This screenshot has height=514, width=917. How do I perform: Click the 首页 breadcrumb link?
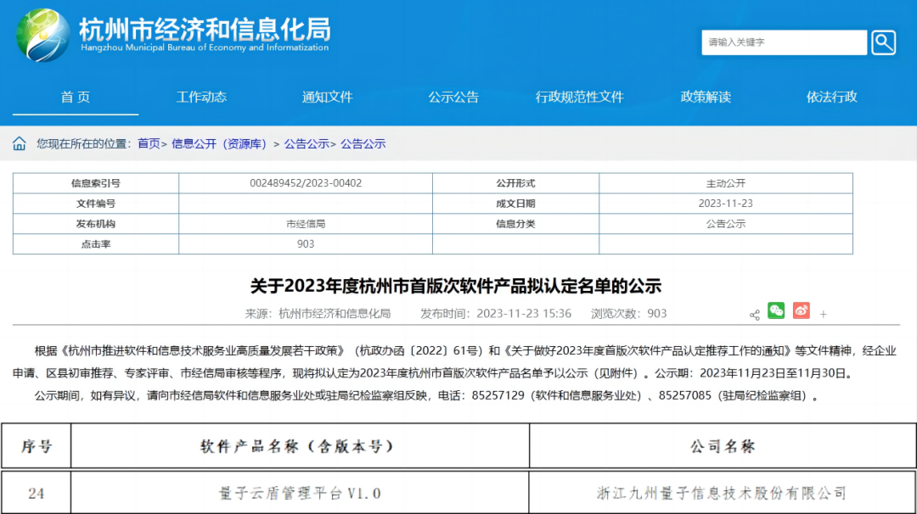click(149, 144)
